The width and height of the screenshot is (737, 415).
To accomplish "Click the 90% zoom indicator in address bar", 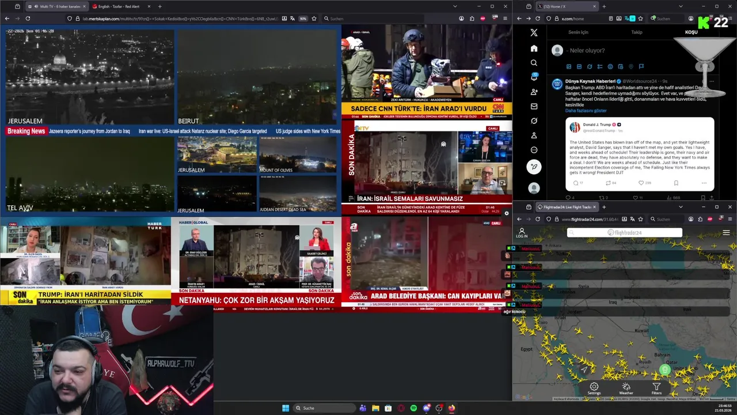I will [303, 18].
